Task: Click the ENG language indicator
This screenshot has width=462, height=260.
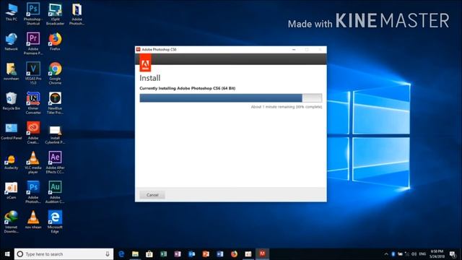Action: pos(422,253)
